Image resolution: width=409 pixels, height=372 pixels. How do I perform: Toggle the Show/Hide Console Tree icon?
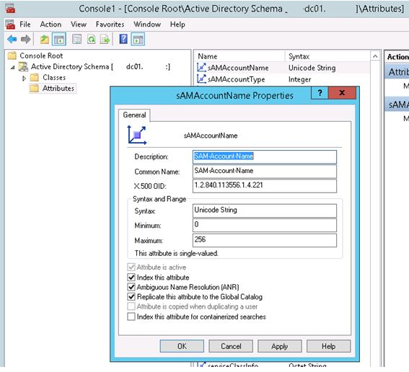(x=59, y=40)
